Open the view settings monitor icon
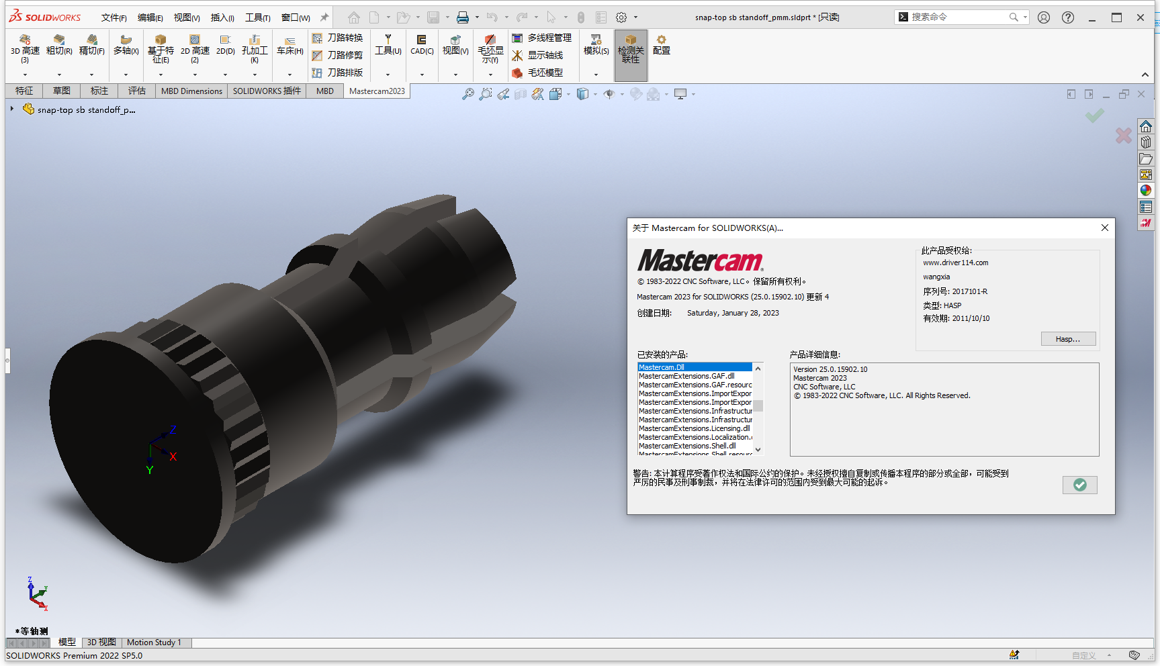The height and width of the screenshot is (666, 1160). 680,95
